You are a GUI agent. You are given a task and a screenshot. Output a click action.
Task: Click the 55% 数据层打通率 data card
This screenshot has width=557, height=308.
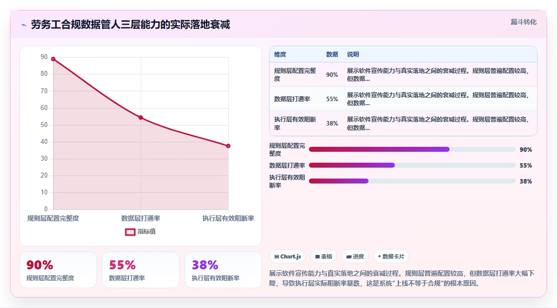tap(141, 270)
